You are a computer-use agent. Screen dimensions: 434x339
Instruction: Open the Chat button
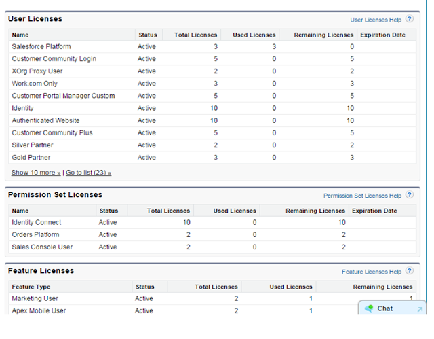(x=392, y=307)
